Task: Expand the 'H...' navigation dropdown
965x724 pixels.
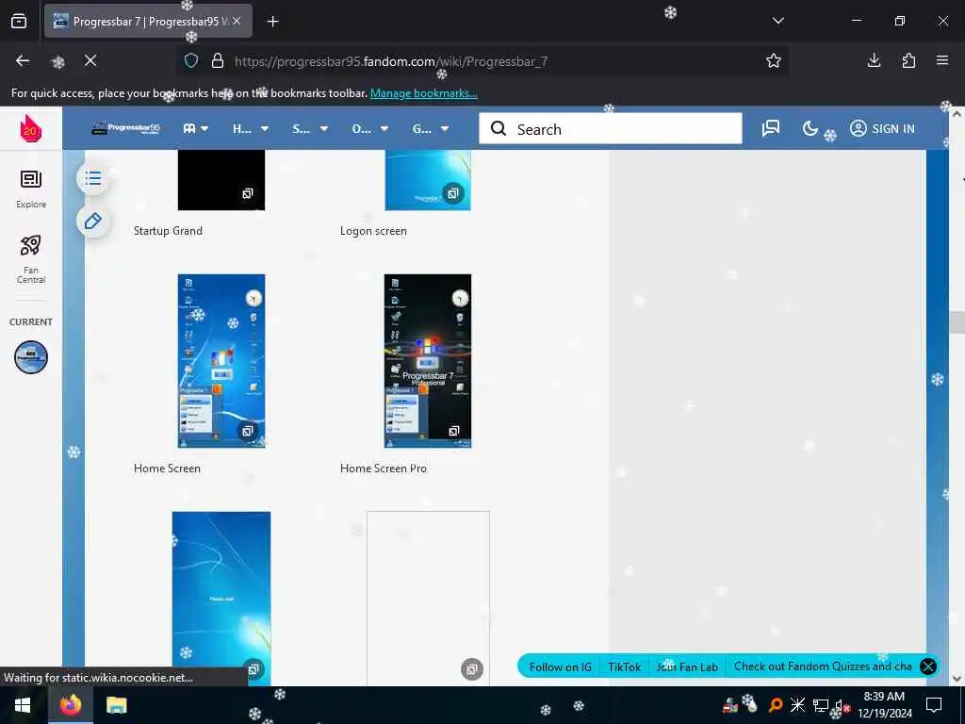Action: [x=251, y=128]
